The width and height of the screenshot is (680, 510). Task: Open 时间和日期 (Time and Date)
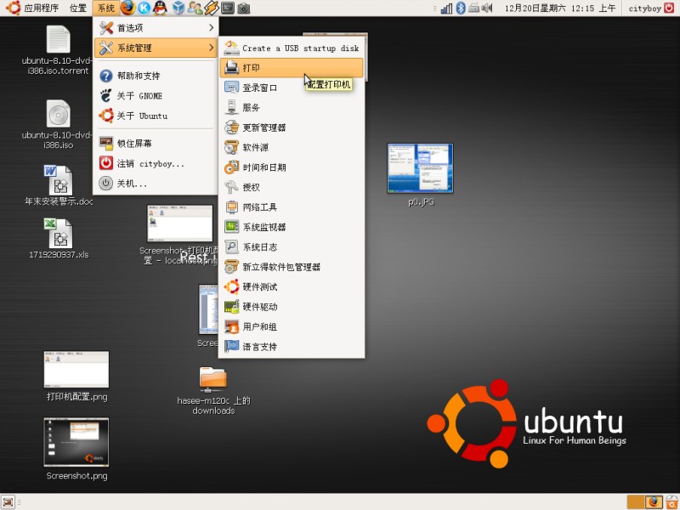pos(292,167)
